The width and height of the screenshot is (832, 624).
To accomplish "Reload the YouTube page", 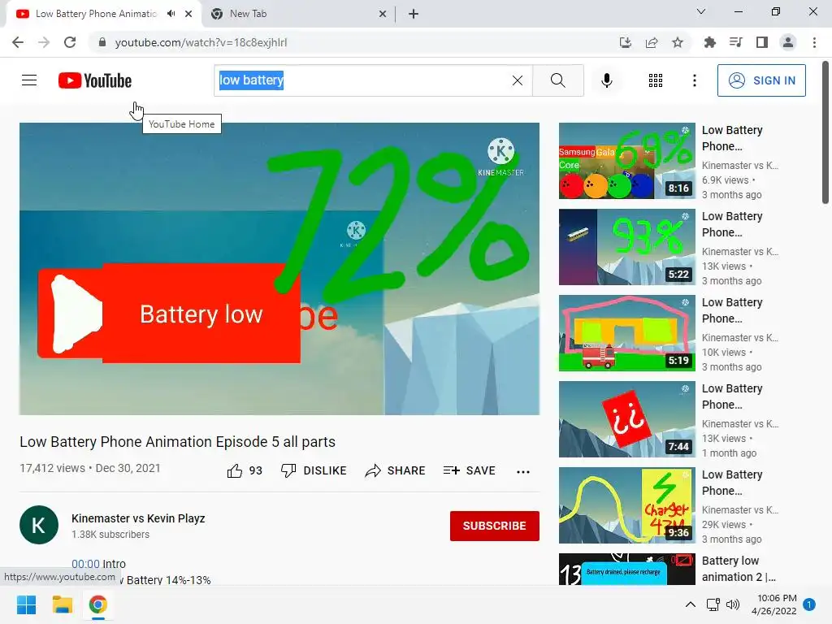I will pos(70,42).
